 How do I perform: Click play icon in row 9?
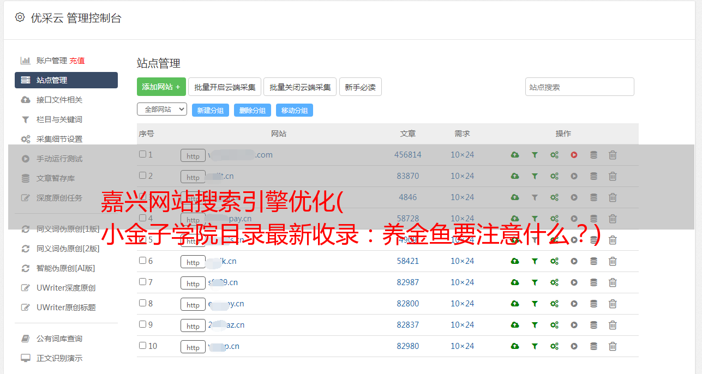point(574,325)
